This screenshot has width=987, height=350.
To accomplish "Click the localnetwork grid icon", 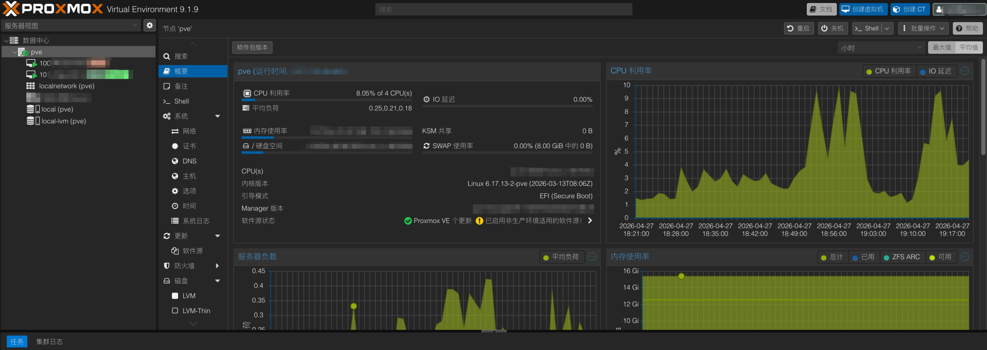I will pyautogui.click(x=30, y=86).
